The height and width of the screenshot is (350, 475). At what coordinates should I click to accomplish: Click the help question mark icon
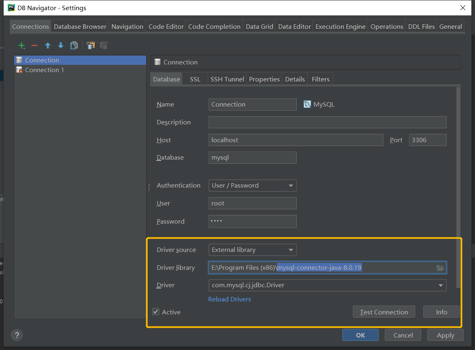(17, 335)
